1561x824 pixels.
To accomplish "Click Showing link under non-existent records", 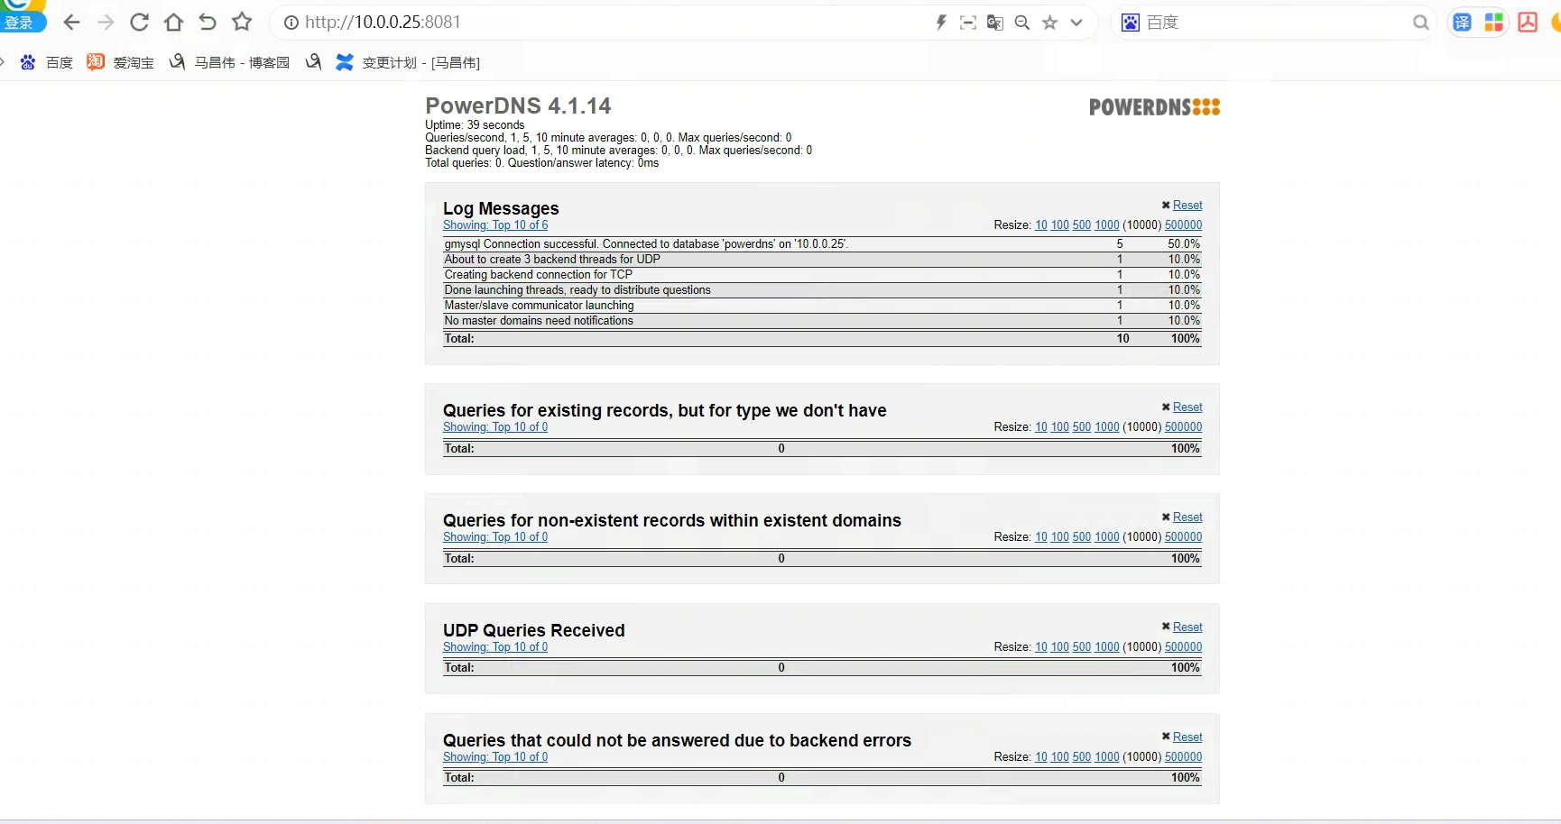I will tap(495, 537).
